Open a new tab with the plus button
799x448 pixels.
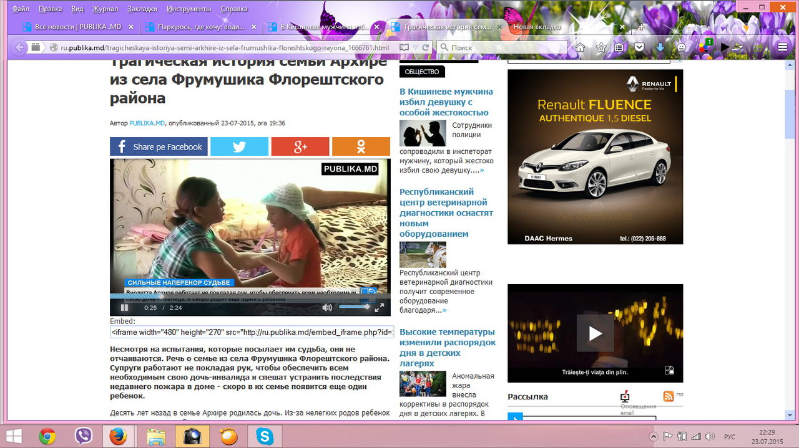click(x=642, y=27)
